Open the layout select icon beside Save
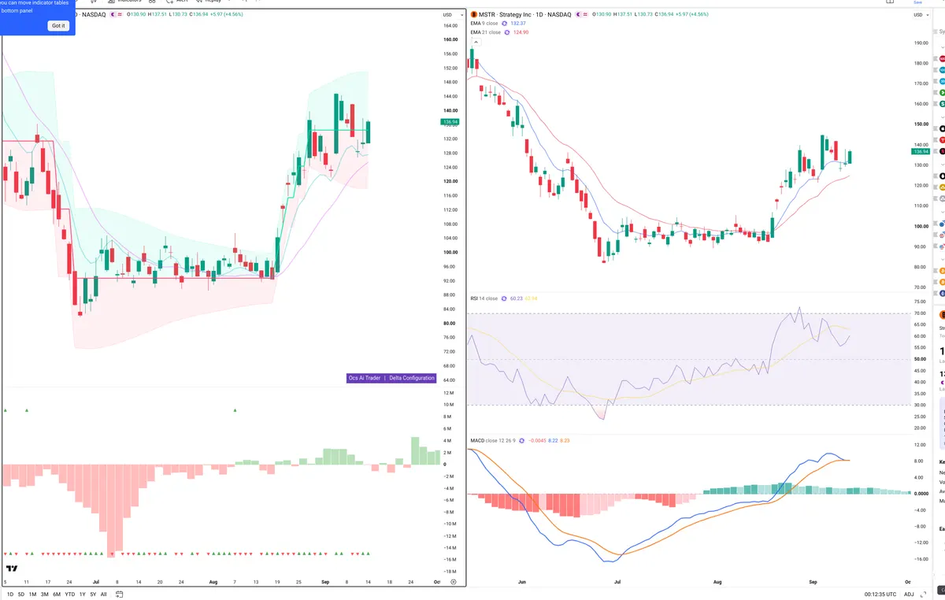 (891, 2)
